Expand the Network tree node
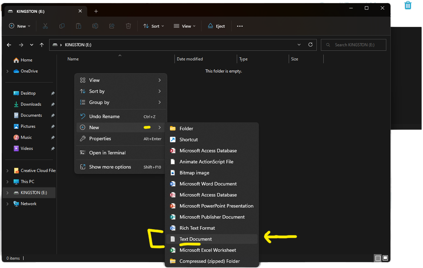Viewport: 423px width, 268px height. click(8, 204)
